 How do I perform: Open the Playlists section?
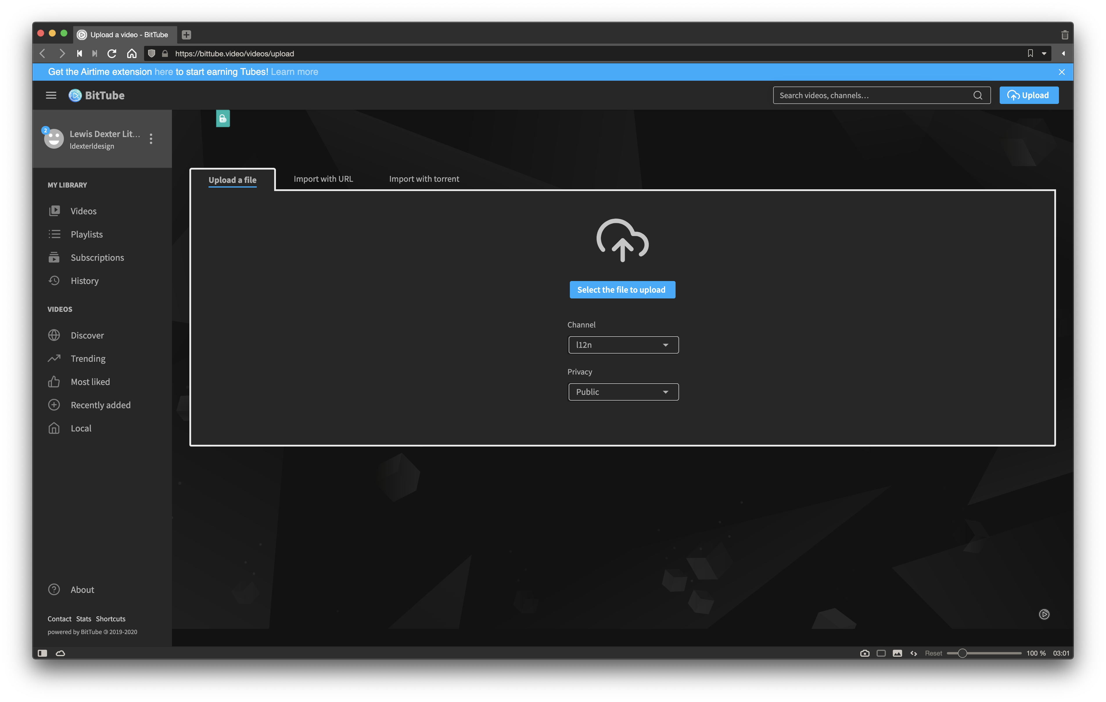86,234
